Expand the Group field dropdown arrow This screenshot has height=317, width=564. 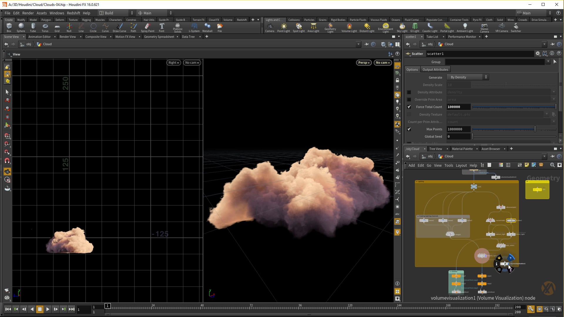[x=548, y=62]
